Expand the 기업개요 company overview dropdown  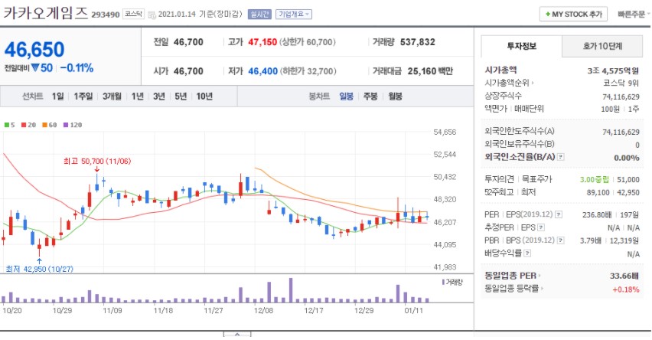(x=294, y=14)
